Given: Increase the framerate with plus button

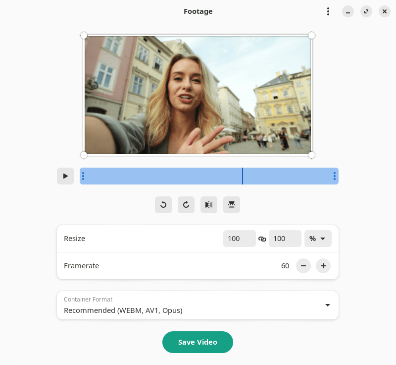Looking at the screenshot, I should tap(323, 266).
